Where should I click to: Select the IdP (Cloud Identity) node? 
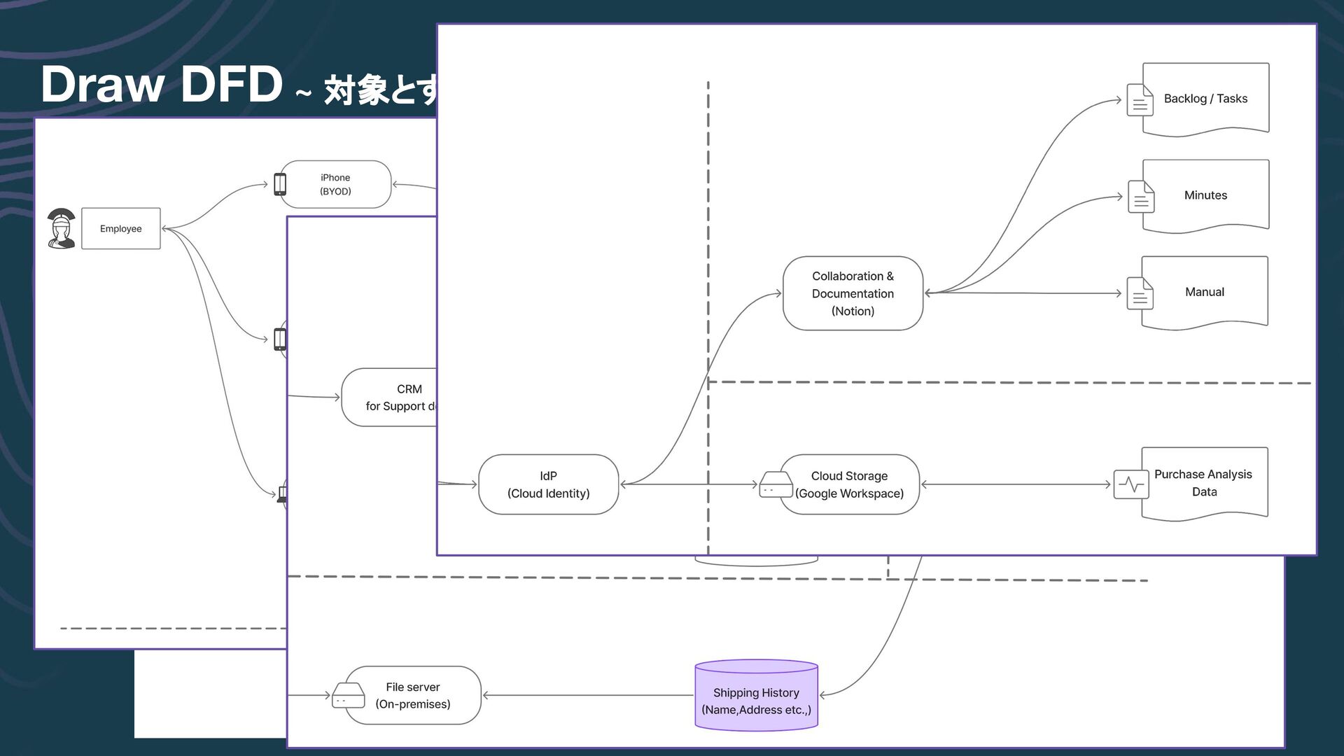coord(548,484)
